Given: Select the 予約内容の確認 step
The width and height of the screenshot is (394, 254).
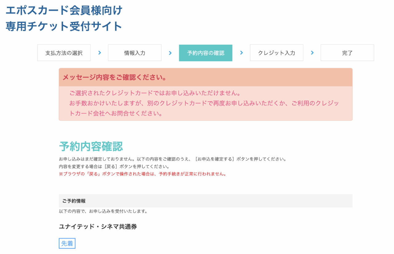Looking at the screenshot, I should click(x=206, y=53).
